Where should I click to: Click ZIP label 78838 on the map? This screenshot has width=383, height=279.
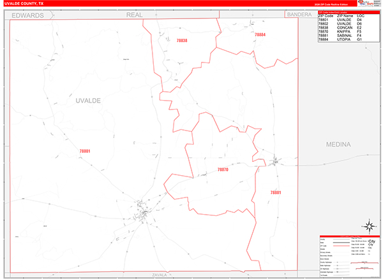pos(182,41)
